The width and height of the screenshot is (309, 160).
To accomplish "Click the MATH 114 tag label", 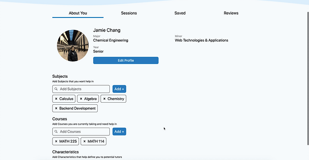I will 96,141.
